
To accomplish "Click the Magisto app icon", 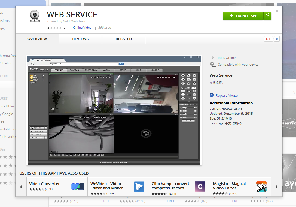I will (261, 187).
